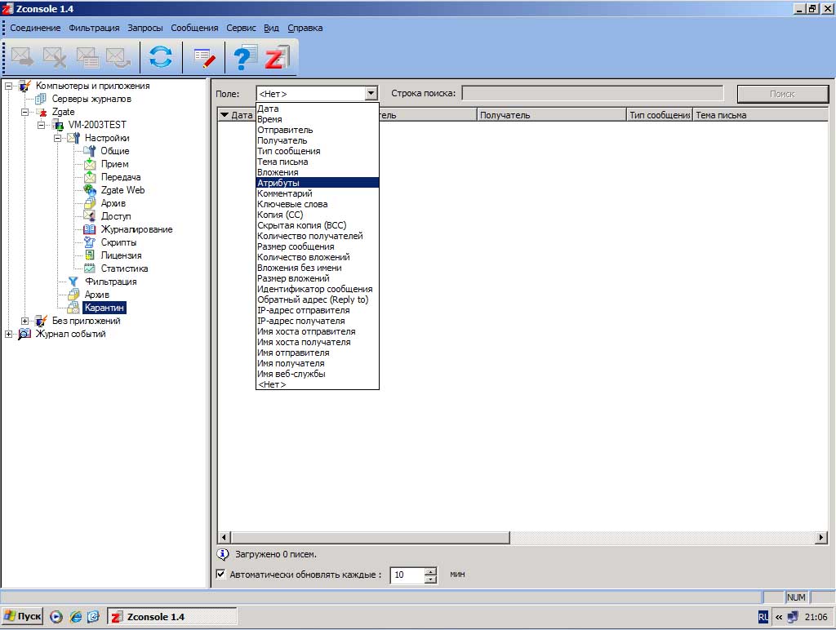Select the Статистика node
The width and height of the screenshot is (836, 630).
(124, 268)
